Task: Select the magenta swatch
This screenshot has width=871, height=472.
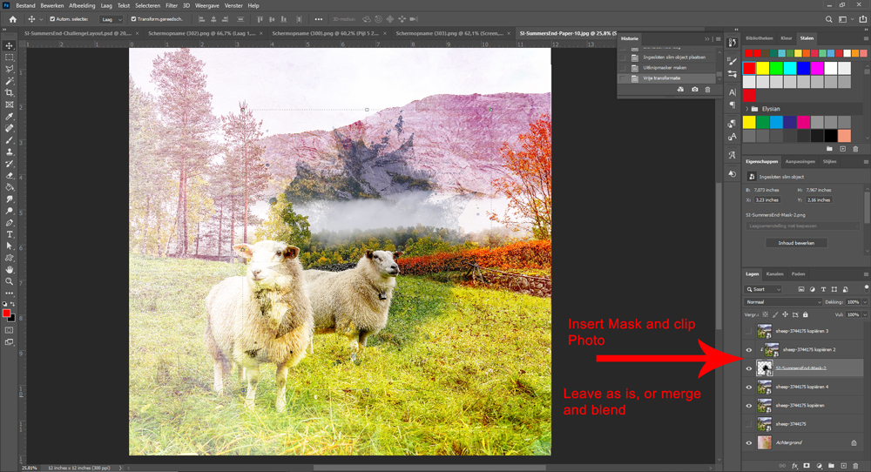Action: [x=817, y=68]
